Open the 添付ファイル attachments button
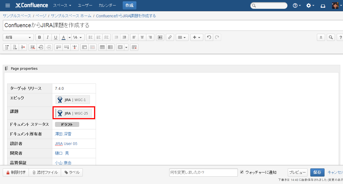 point(45,172)
